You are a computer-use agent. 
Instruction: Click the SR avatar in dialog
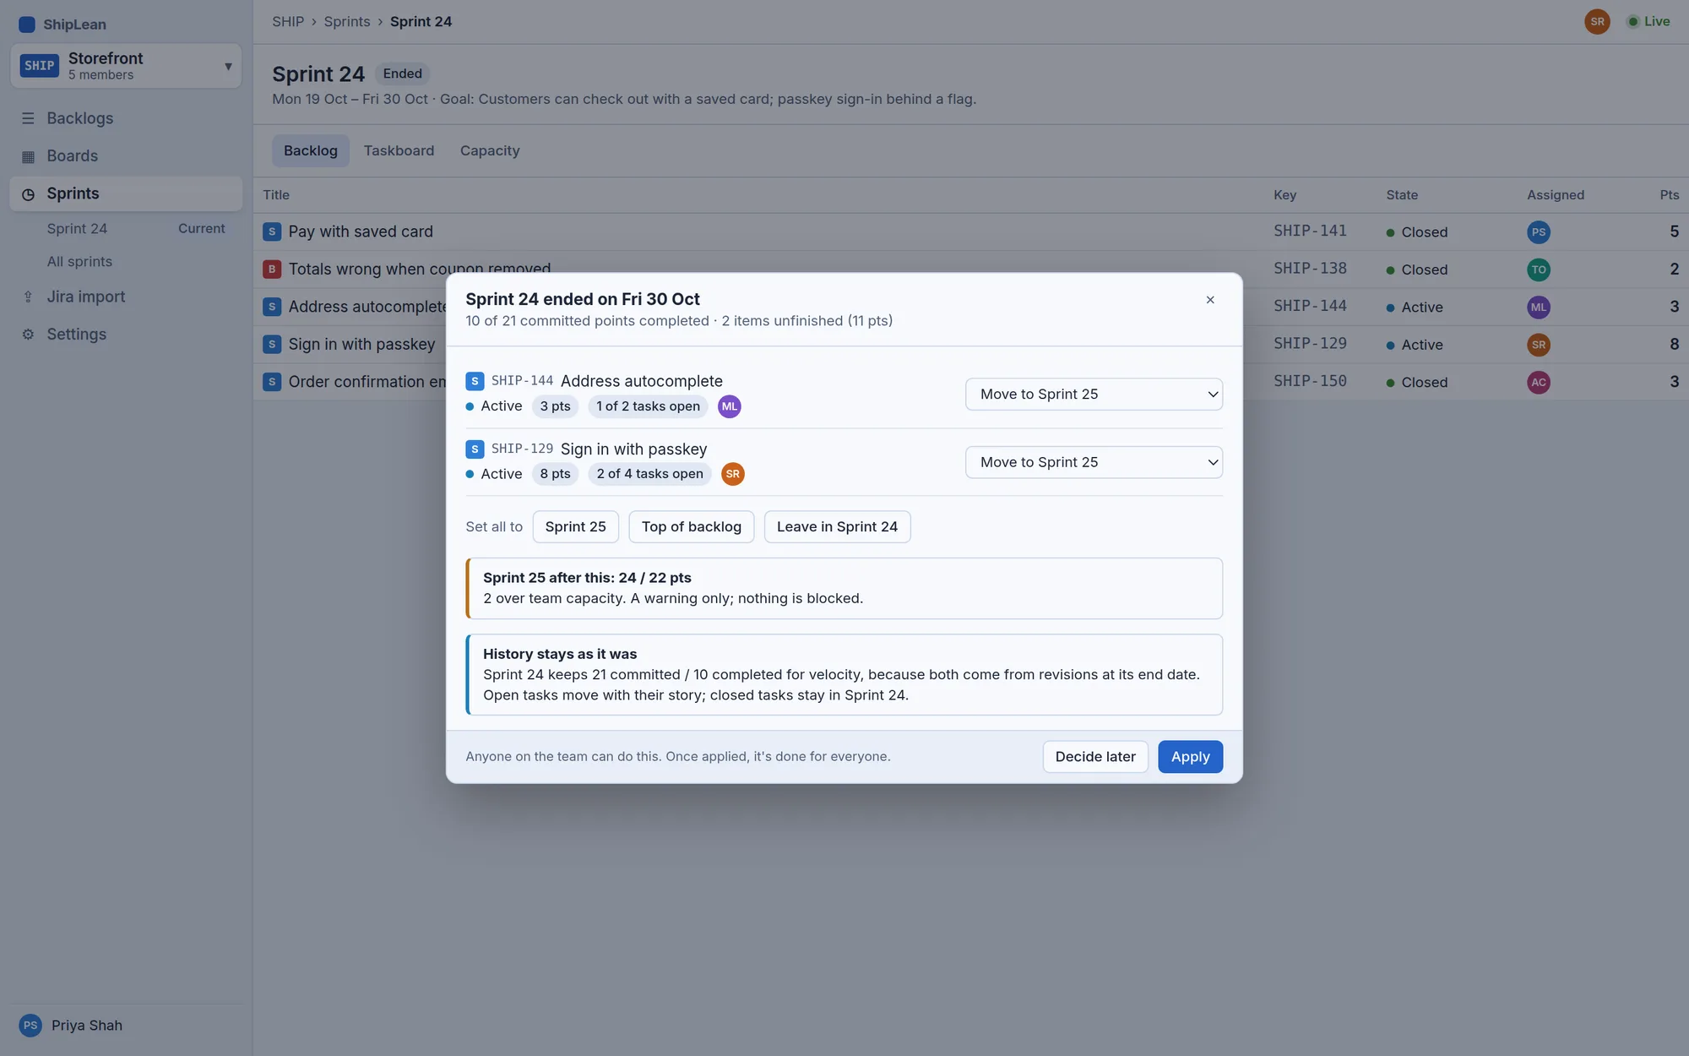(x=733, y=474)
